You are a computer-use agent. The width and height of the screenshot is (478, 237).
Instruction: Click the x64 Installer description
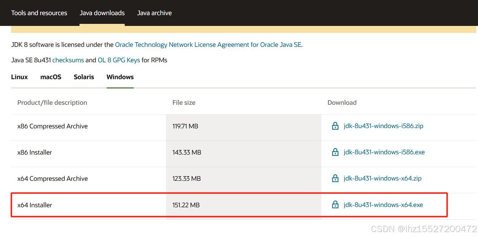tap(35, 205)
